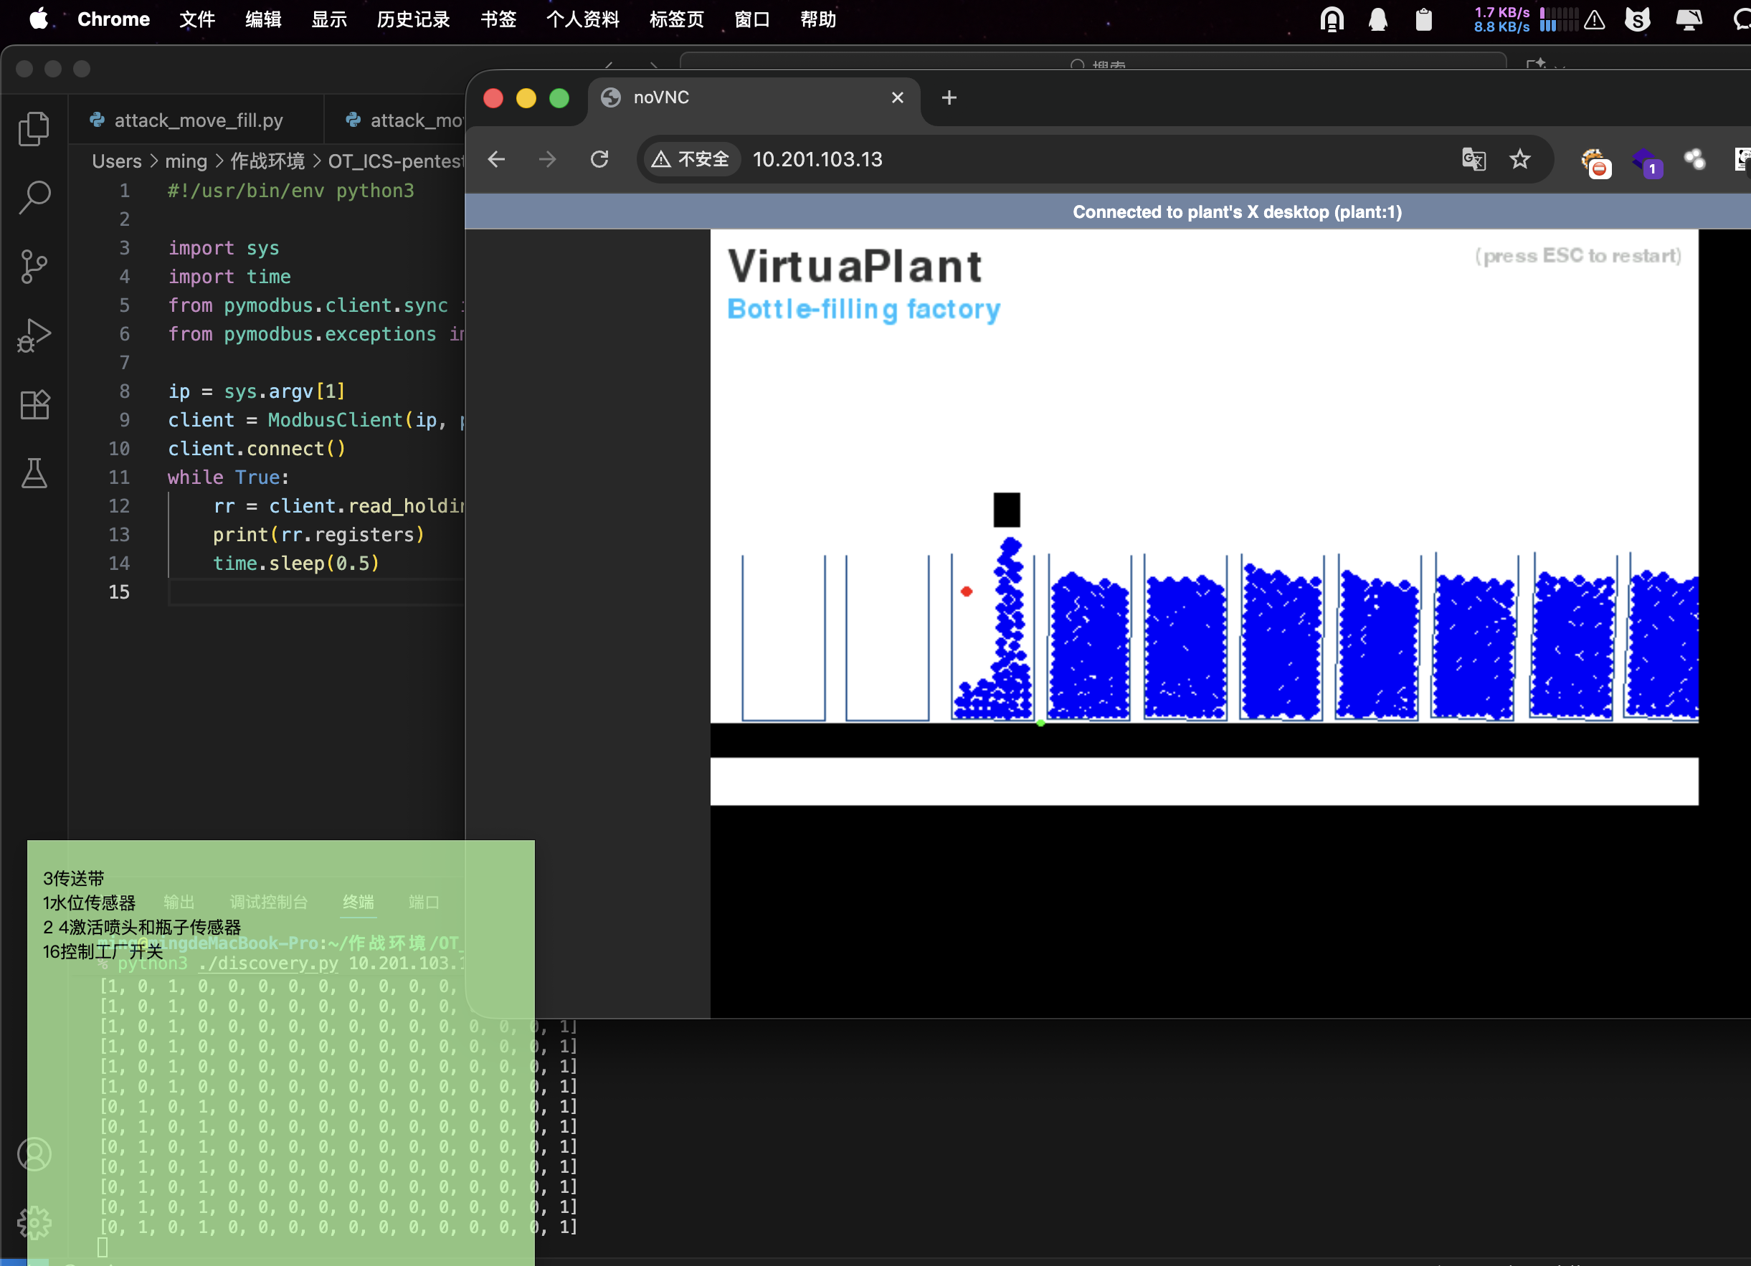This screenshot has width=1751, height=1266.
Task: Click the 作战环境 breadcrumb segment
Action: coord(267,161)
